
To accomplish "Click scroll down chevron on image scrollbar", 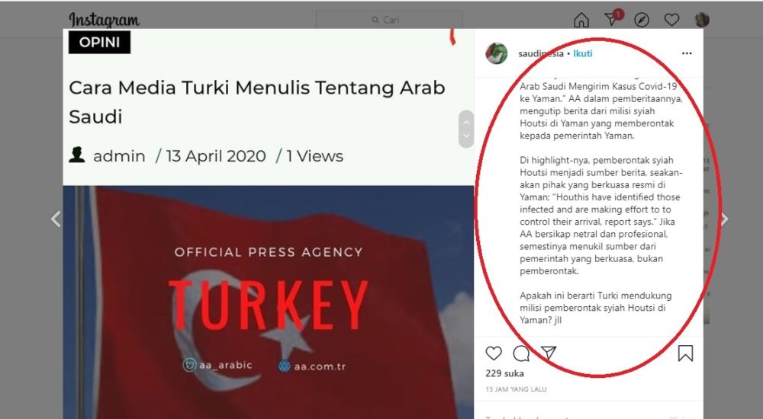I will tap(466, 136).
